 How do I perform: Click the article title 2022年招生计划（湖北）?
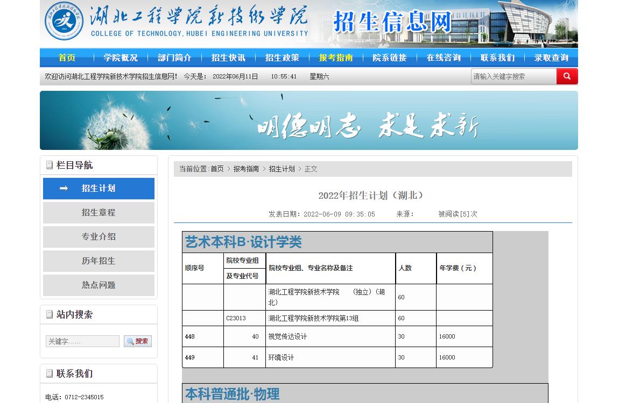(371, 196)
